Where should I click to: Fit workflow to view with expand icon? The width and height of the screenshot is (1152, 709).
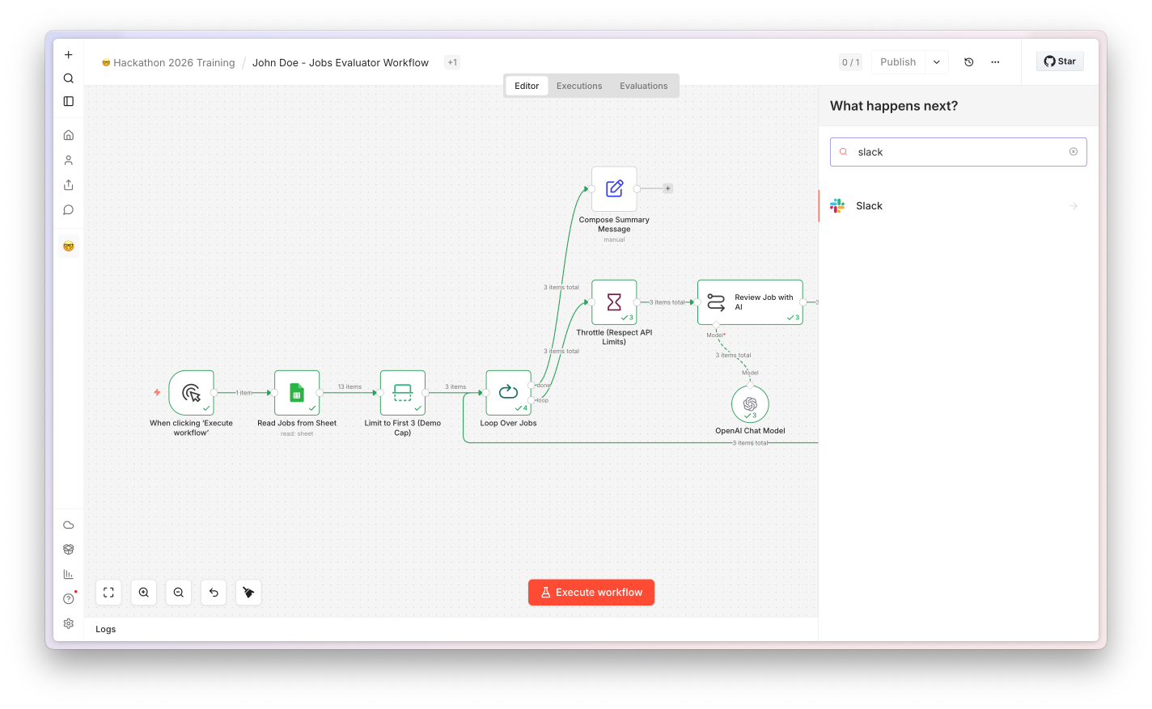point(108,593)
